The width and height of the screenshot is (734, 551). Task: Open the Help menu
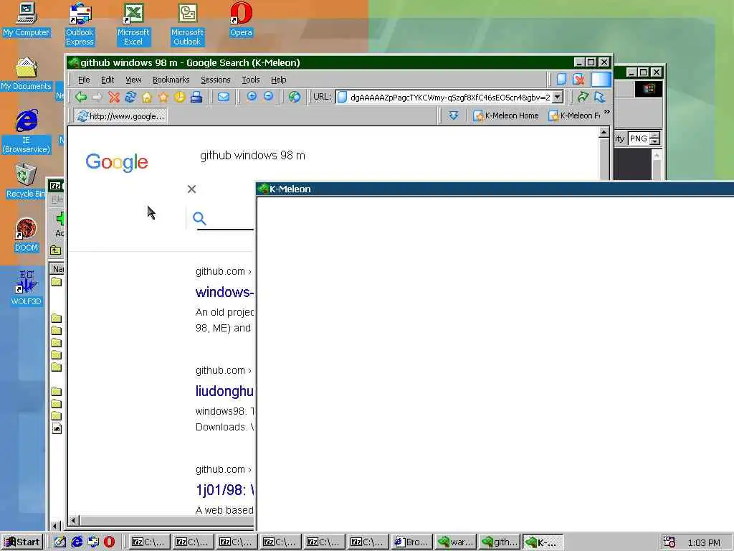click(279, 80)
